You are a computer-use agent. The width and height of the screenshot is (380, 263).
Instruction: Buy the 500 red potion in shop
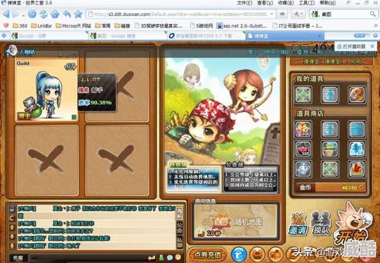tap(303, 149)
